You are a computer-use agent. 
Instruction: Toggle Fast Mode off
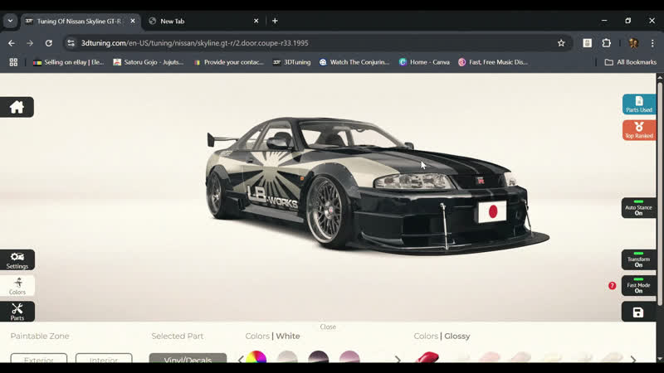point(638,286)
